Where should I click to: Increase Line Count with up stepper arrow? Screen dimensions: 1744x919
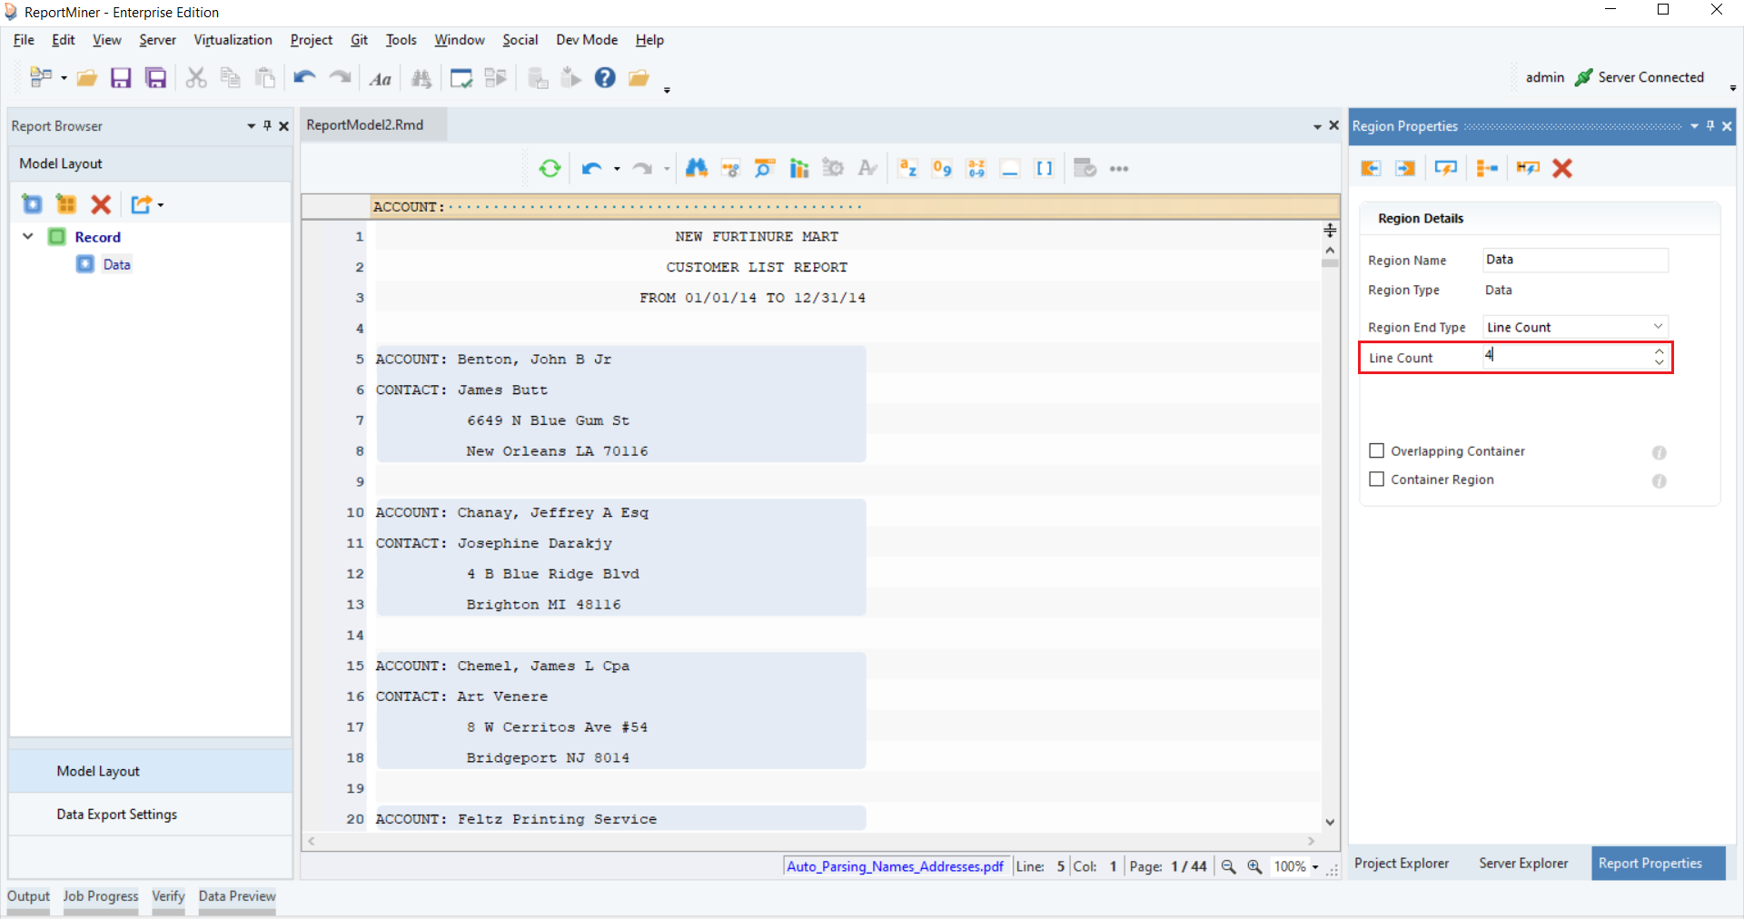(x=1660, y=351)
